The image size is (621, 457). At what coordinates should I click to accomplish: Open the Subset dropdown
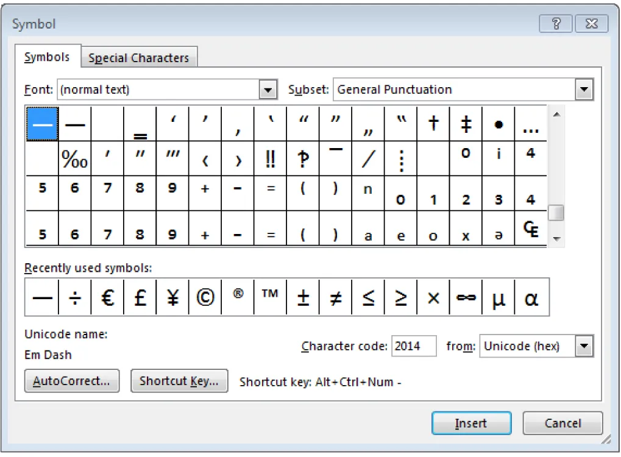pos(584,89)
